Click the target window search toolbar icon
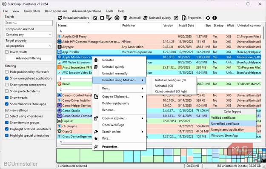The height and width of the screenshot is (169, 266). coord(117,18)
